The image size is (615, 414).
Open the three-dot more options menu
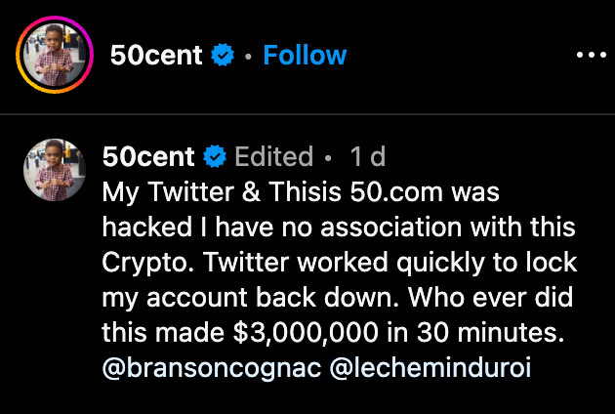pos(592,56)
